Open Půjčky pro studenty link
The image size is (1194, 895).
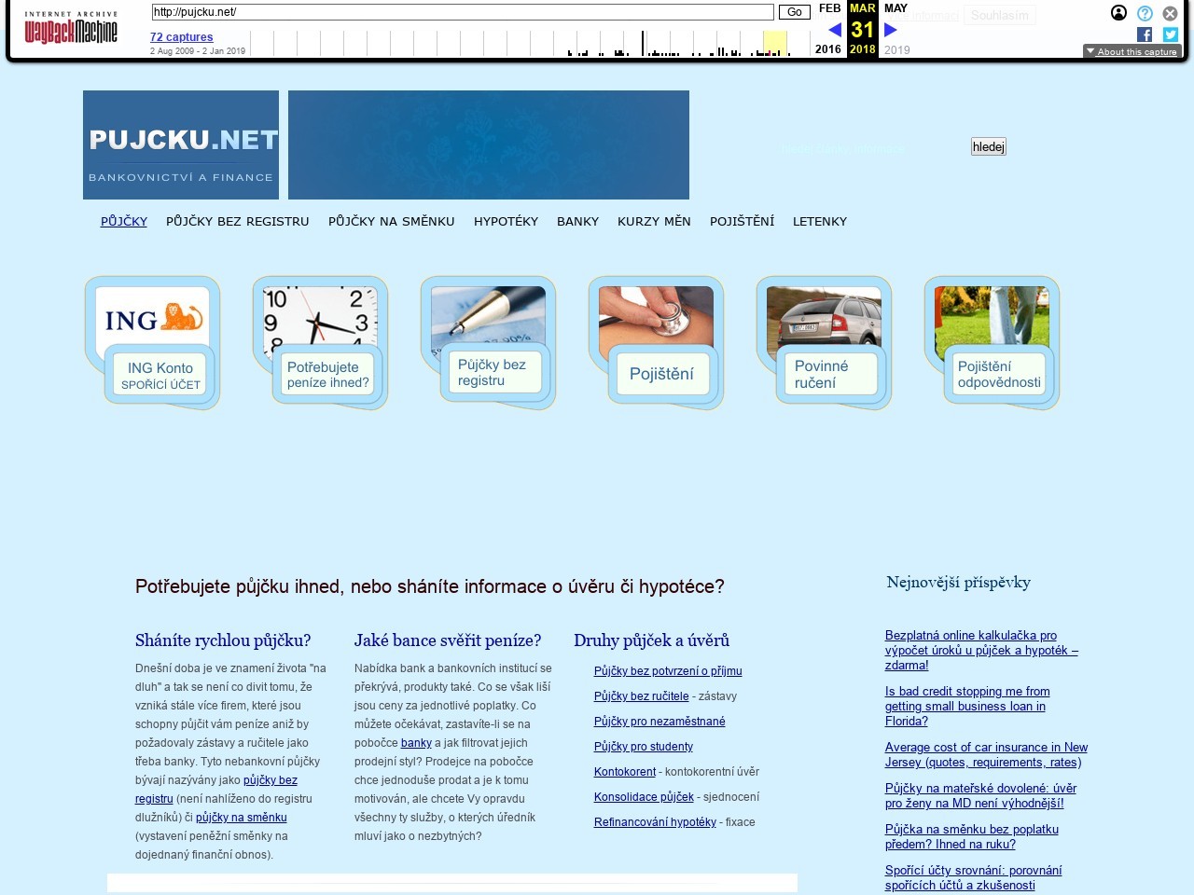point(643,747)
